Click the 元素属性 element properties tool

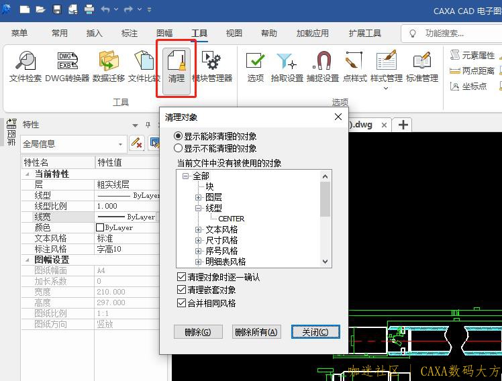click(x=472, y=56)
